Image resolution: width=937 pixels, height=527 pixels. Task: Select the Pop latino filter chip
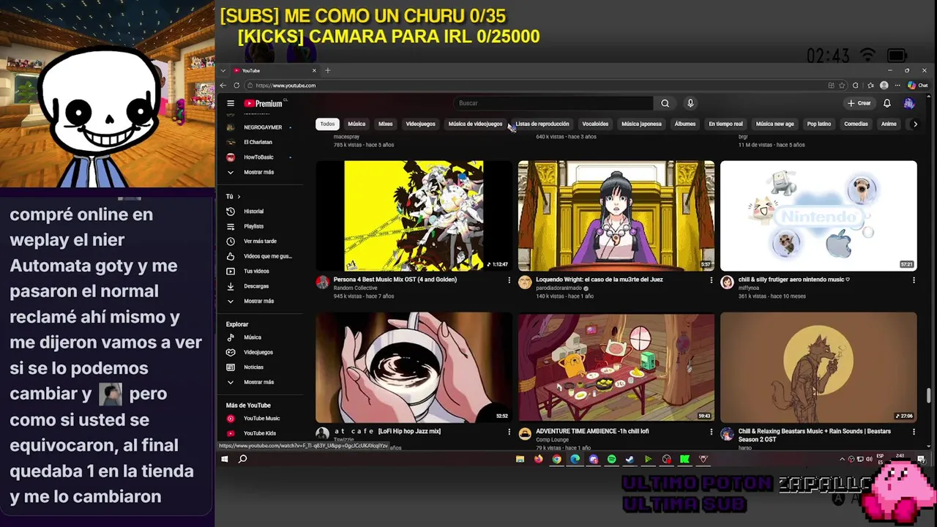[x=819, y=124]
